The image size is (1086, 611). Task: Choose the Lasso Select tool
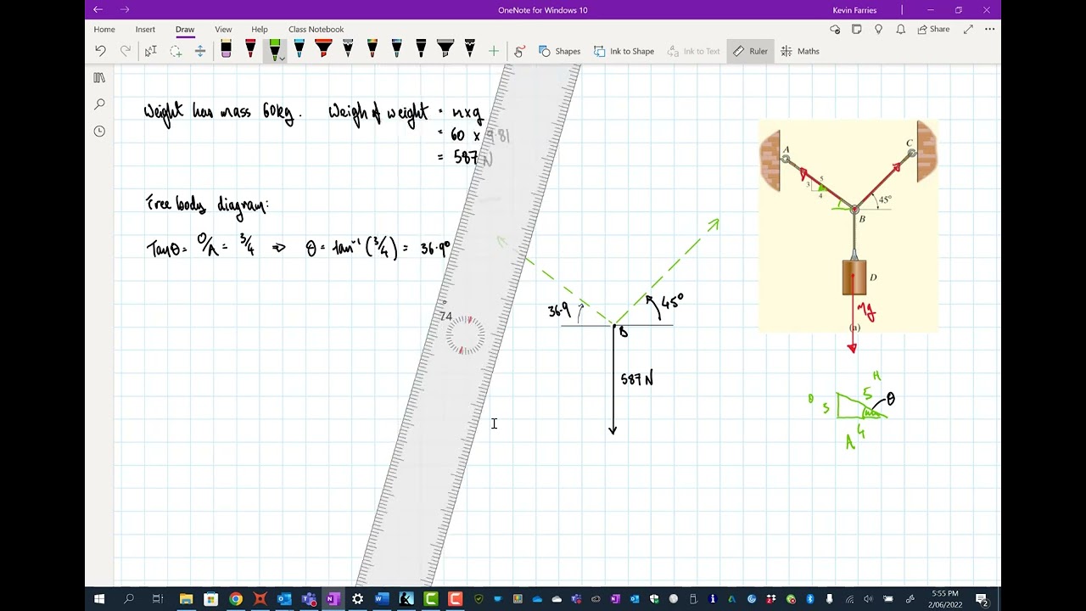(x=176, y=51)
